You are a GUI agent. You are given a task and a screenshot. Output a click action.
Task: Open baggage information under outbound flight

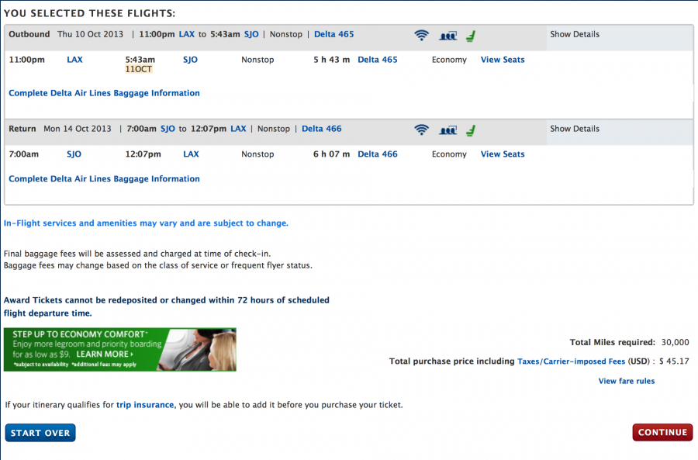pos(104,93)
